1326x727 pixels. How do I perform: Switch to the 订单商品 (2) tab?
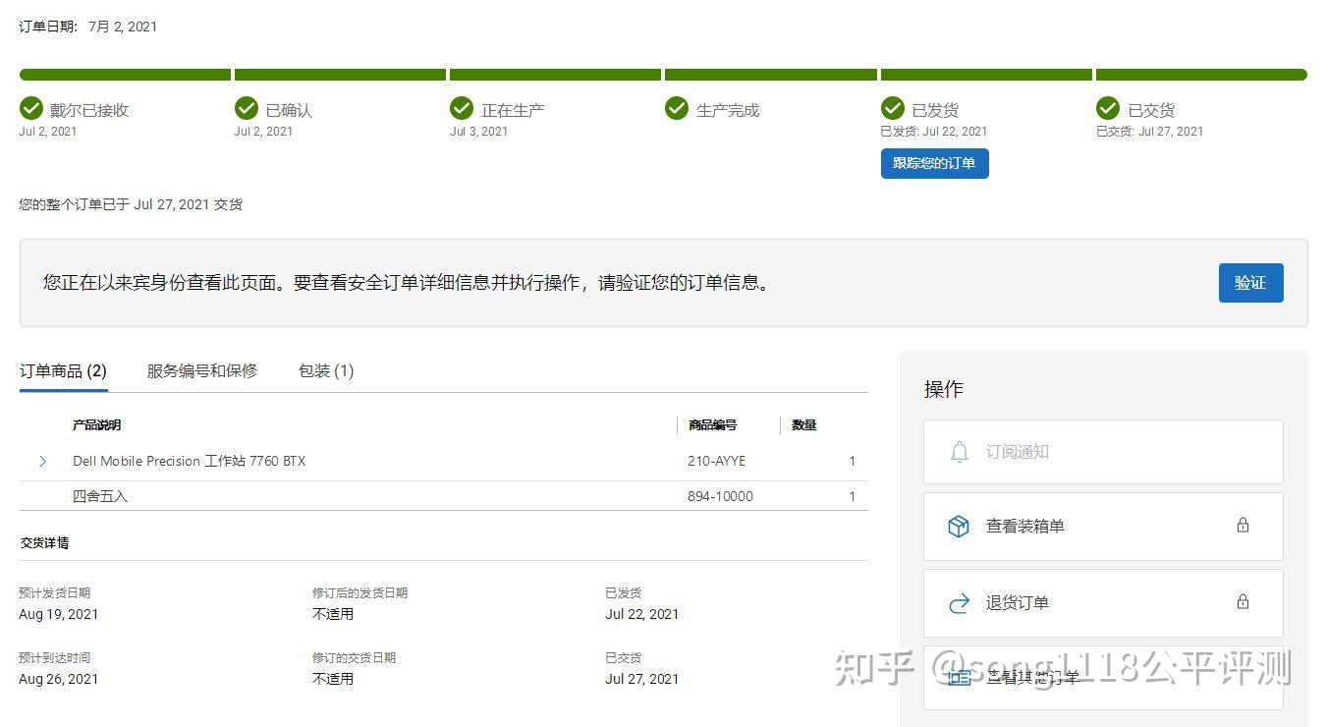tap(63, 370)
